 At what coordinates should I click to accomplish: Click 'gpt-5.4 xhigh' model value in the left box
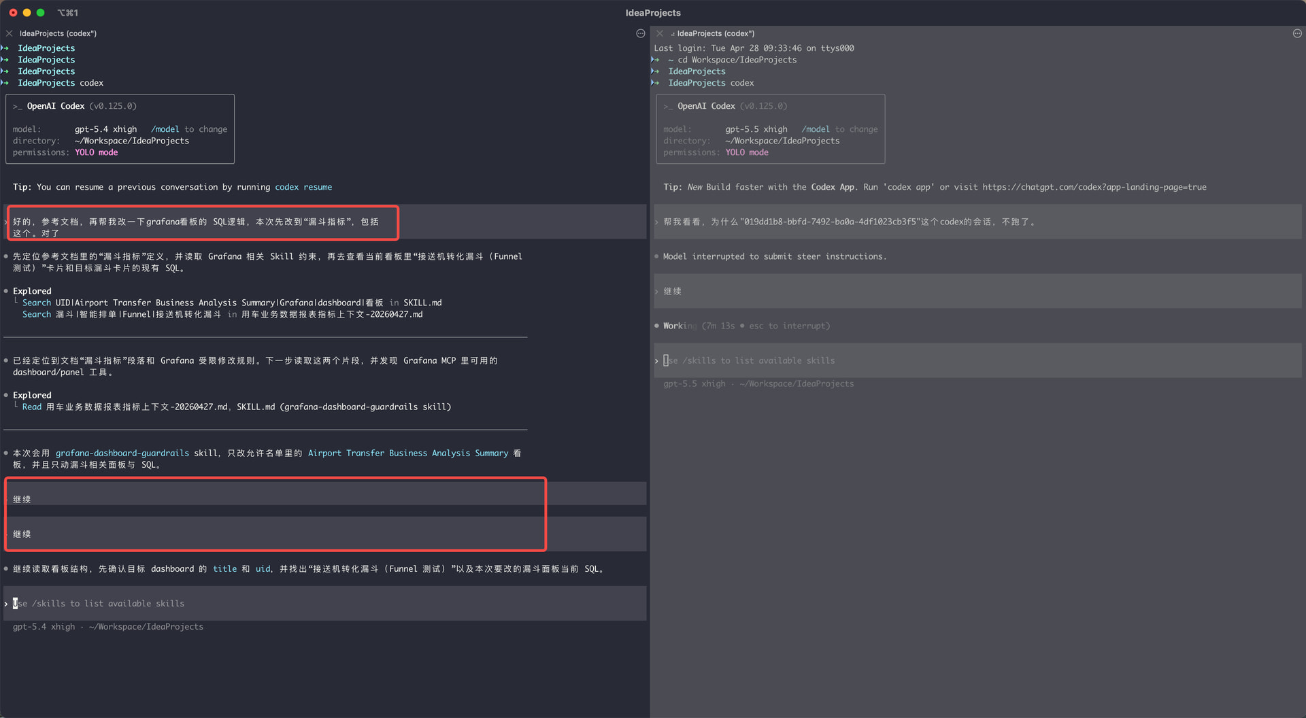click(105, 129)
